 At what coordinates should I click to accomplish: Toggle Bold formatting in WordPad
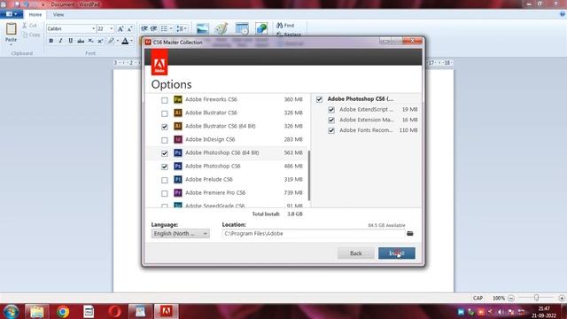51,41
